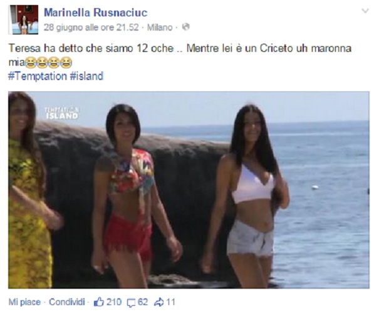Click the thumbs-up likes icon
This screenshot has height=312, width=374.
[x=99, y=302]
